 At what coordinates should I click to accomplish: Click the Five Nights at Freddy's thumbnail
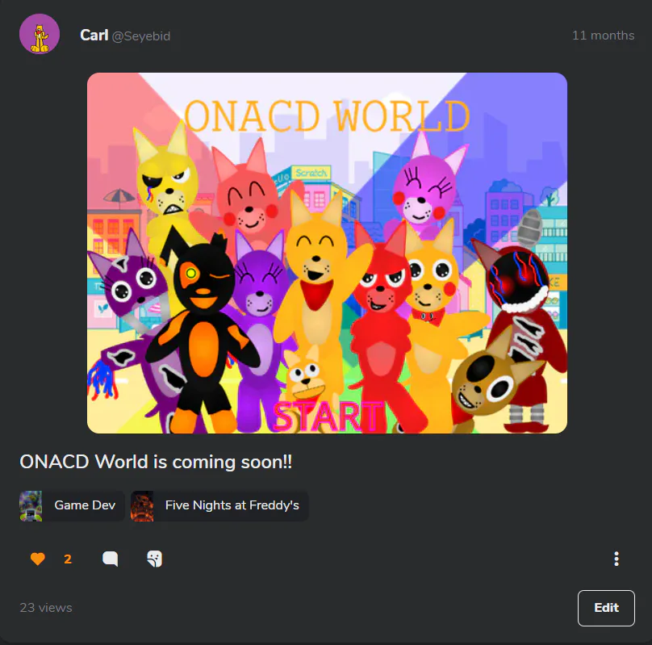coord(142,505)
